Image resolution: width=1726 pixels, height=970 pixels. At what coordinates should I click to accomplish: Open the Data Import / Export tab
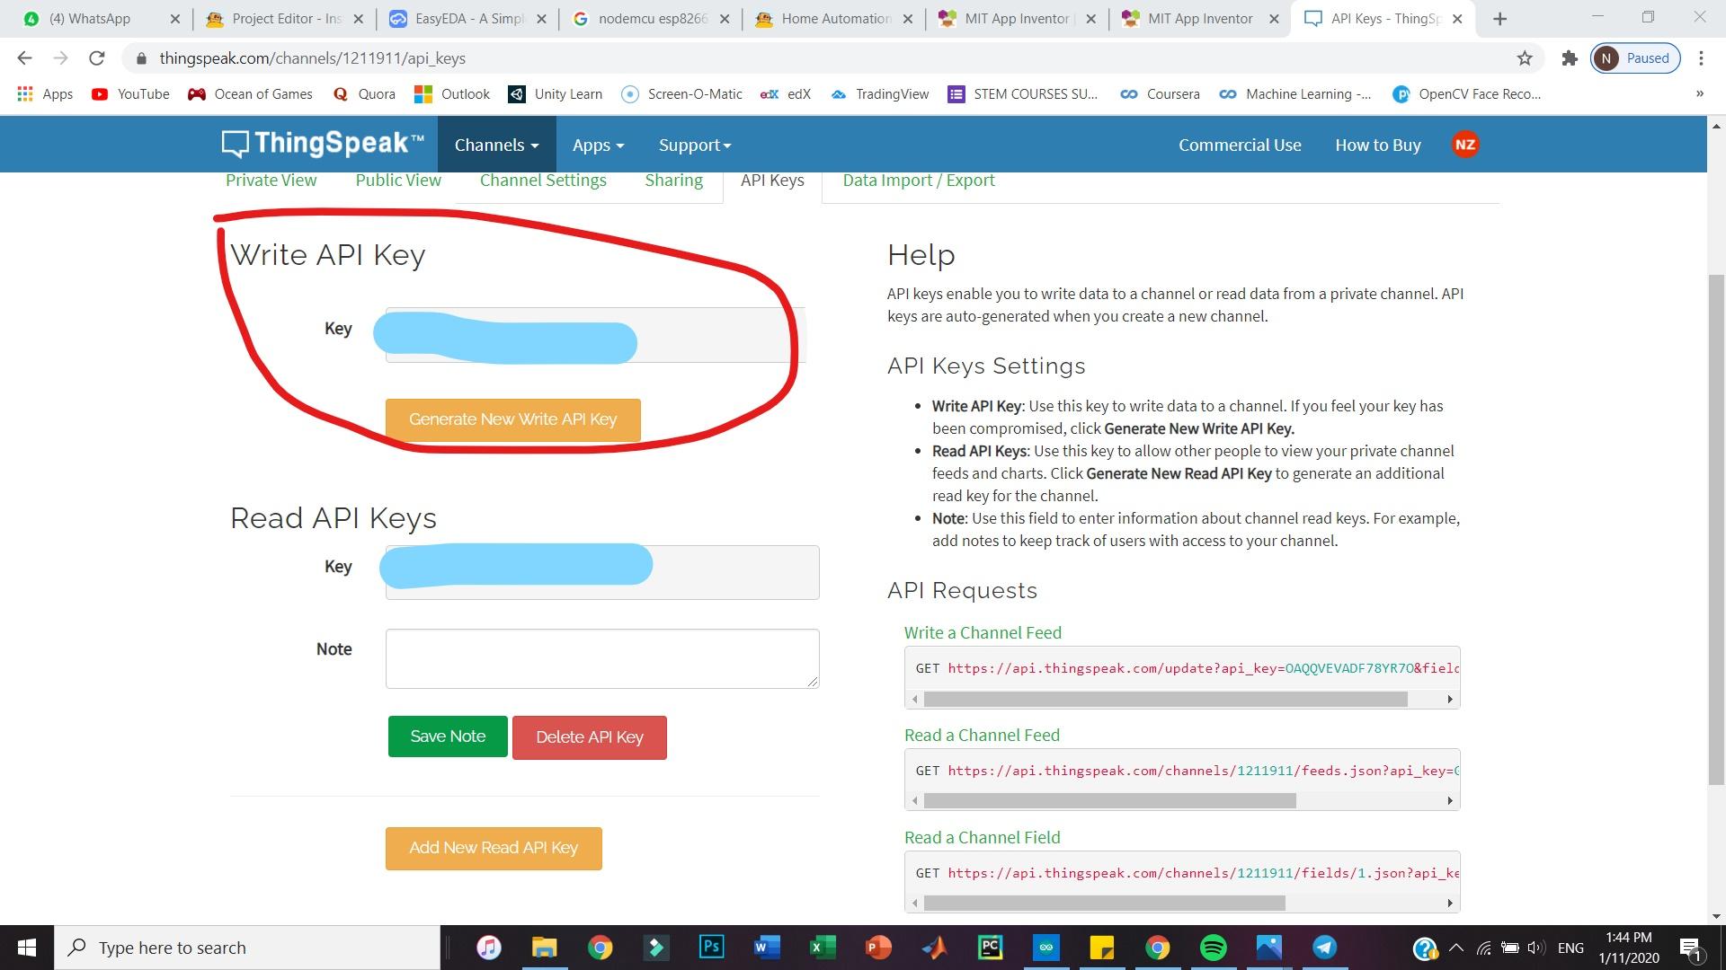(919, 181)
